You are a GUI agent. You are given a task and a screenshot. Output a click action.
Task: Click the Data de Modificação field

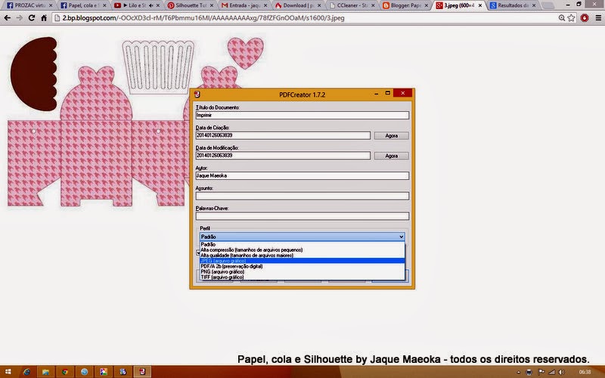(x=283, y=156)
